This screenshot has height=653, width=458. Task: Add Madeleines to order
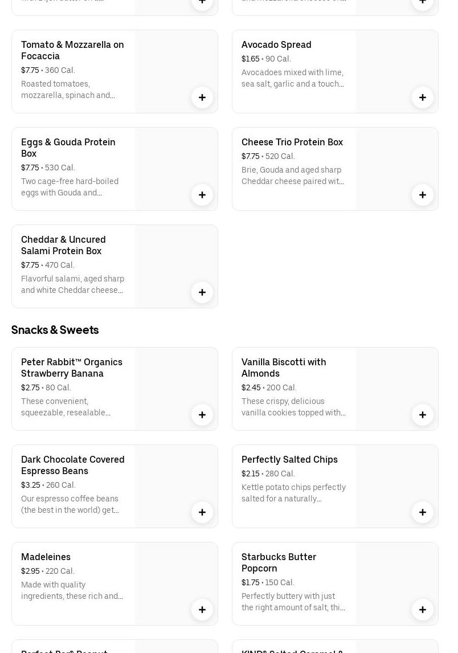pos(202,610)
